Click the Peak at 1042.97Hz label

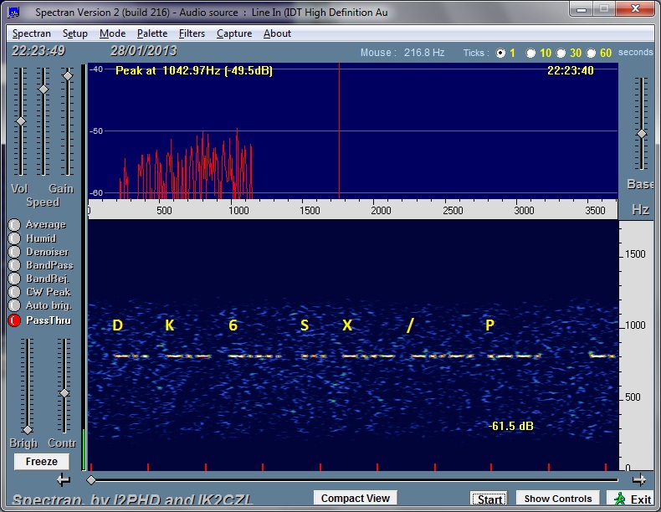pyautogui.click(x=194, y=70)
